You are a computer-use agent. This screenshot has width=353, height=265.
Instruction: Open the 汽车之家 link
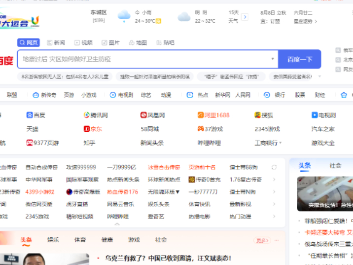[x=323, y=129]
